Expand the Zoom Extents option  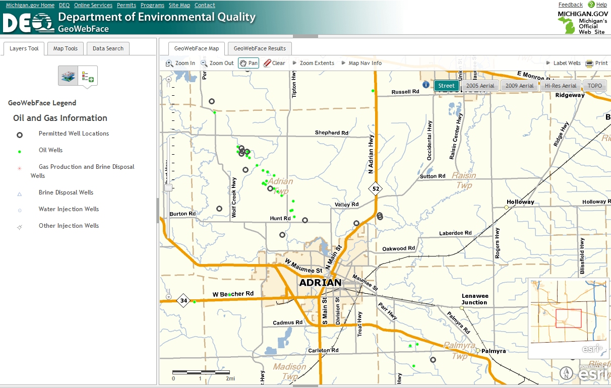pos(313,63)
